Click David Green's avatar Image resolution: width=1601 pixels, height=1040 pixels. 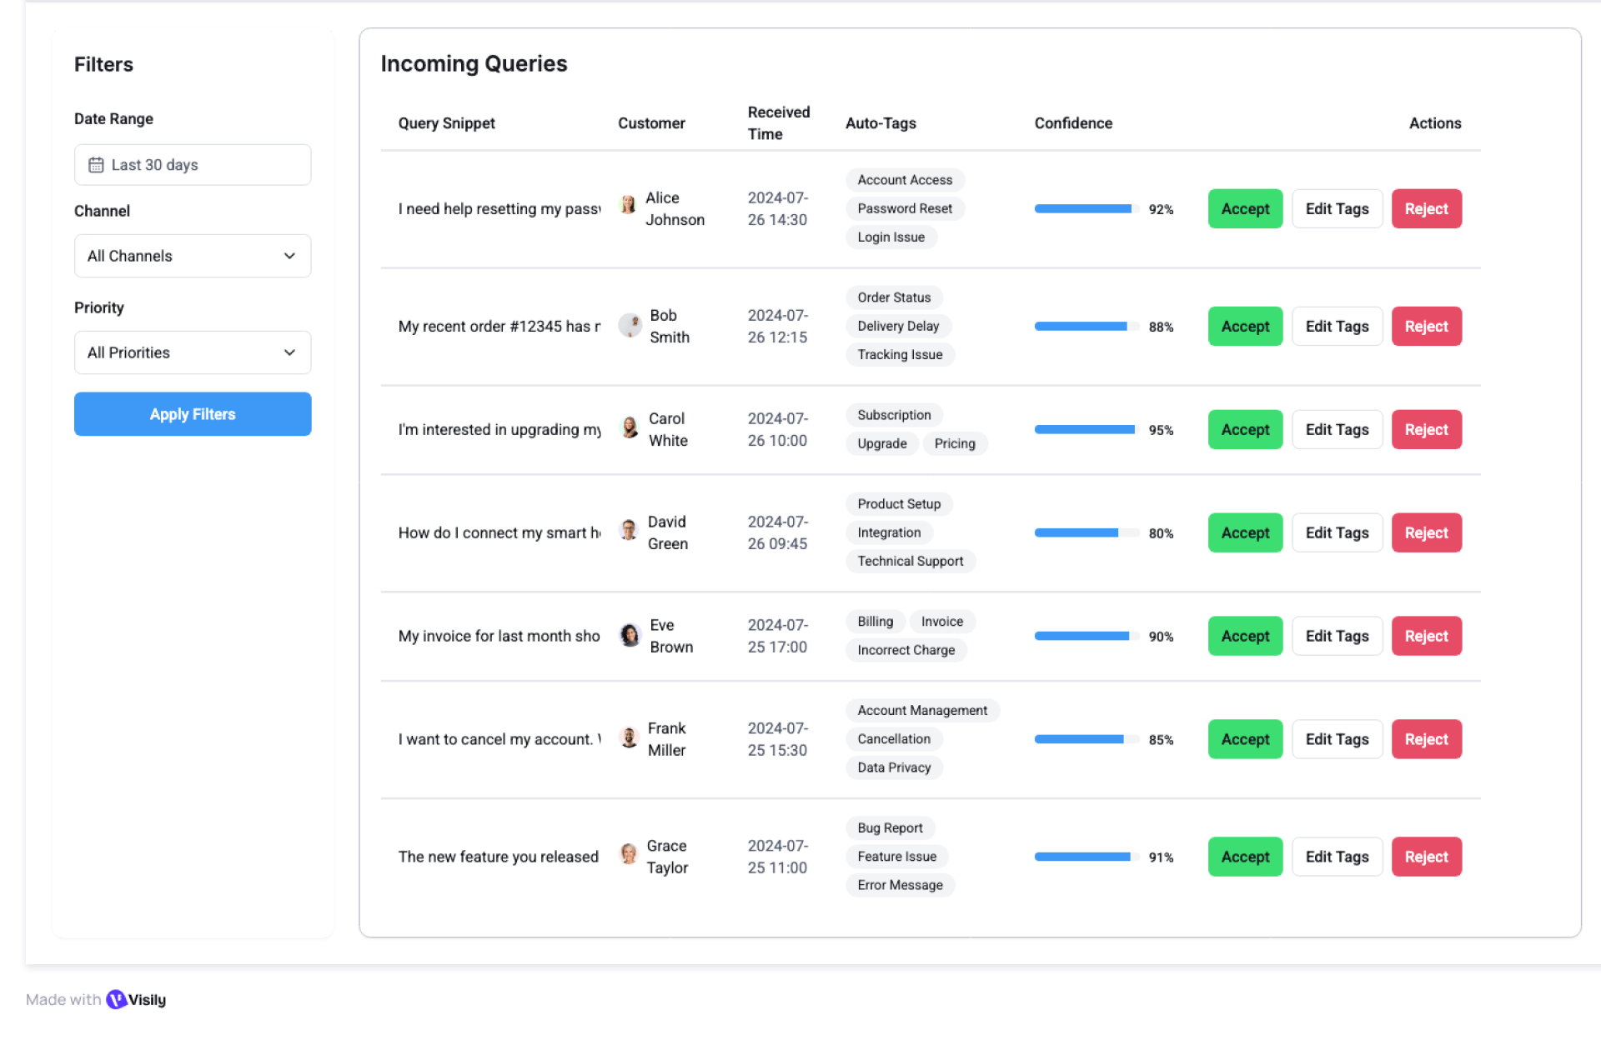coord(629,531)
